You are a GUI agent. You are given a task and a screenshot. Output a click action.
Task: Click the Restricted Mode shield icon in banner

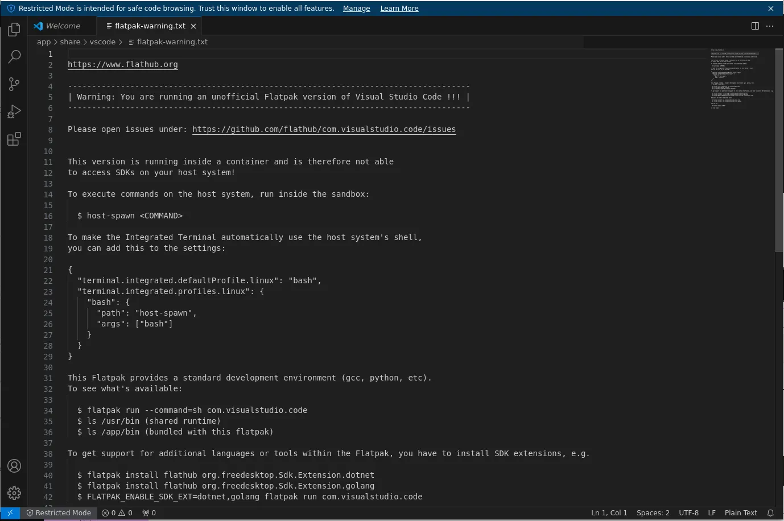(x=11, y=9)
